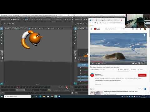
Task: Switch YouTube to theater mode
Action: pos(142,63)
